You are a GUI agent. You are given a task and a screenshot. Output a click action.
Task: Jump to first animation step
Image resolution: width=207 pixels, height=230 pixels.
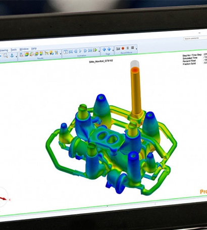(x=71, y=52)
